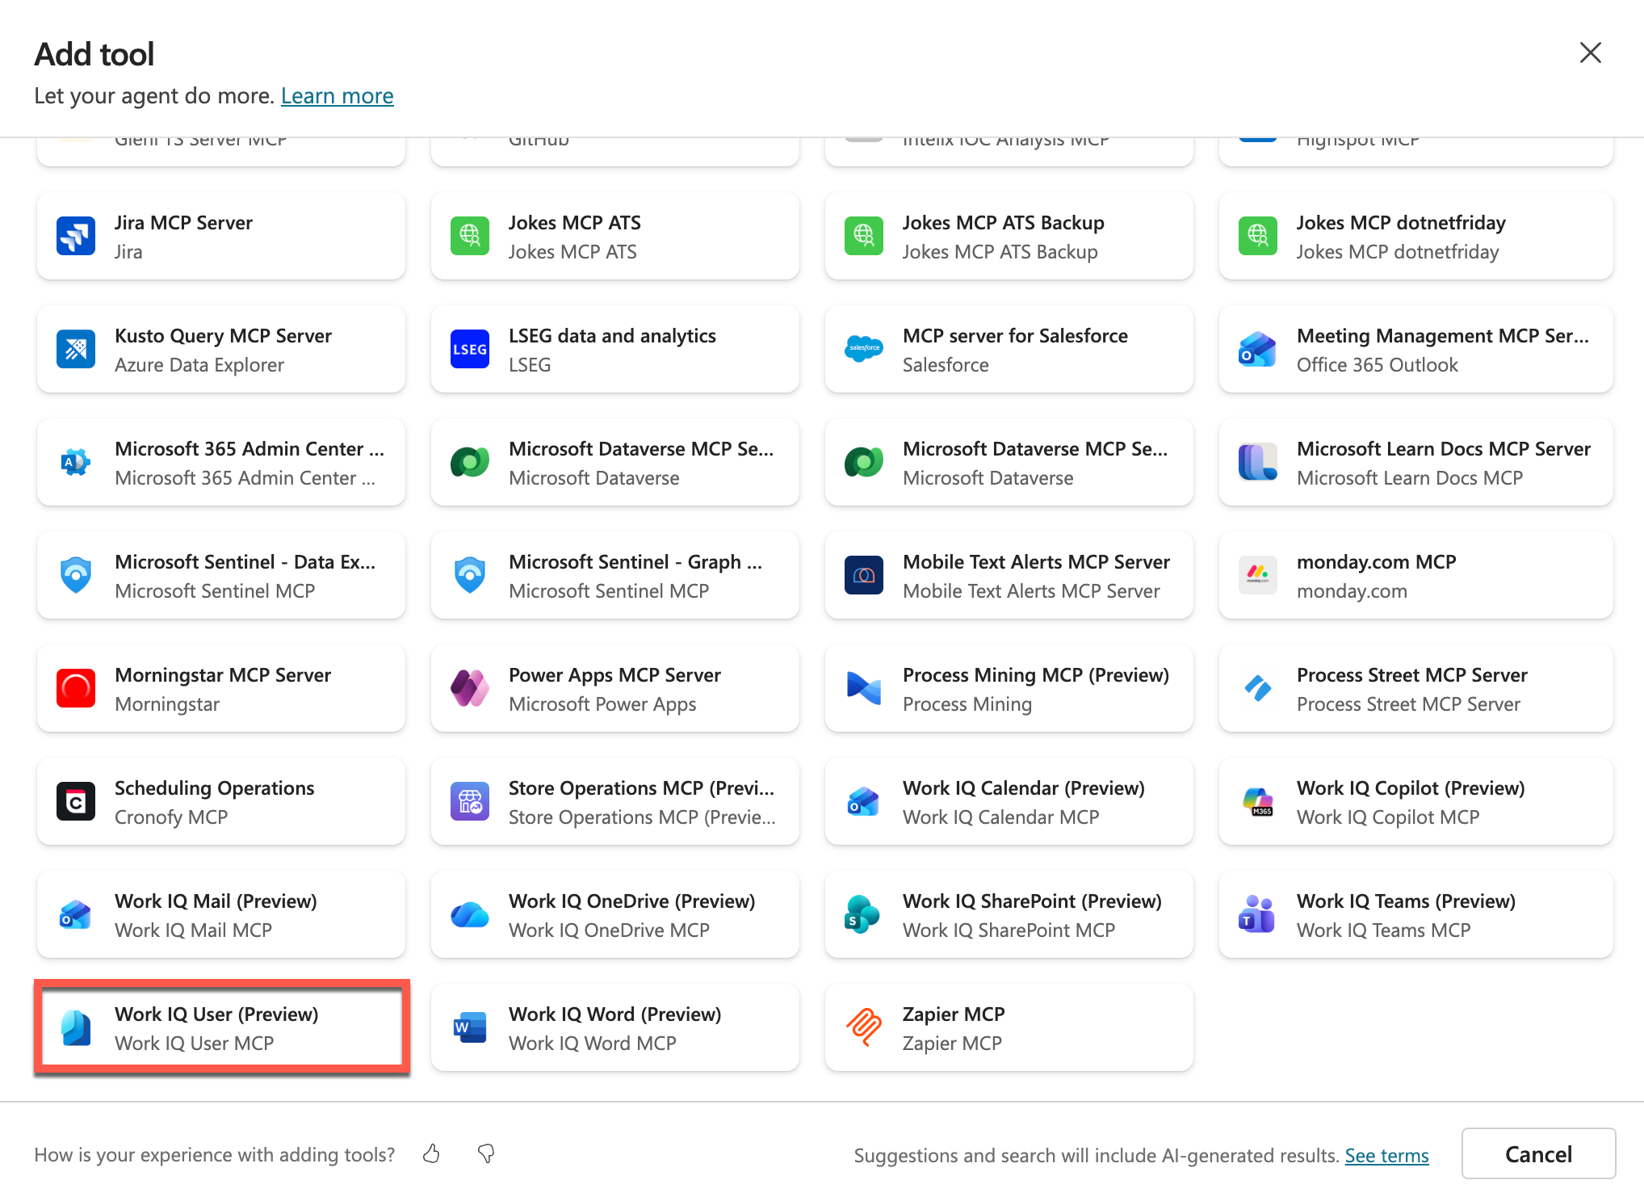This screenshot has height=1197, width=1644.
Task: Pick the Morningstar MCP Server
Action: tap(220, 688)
